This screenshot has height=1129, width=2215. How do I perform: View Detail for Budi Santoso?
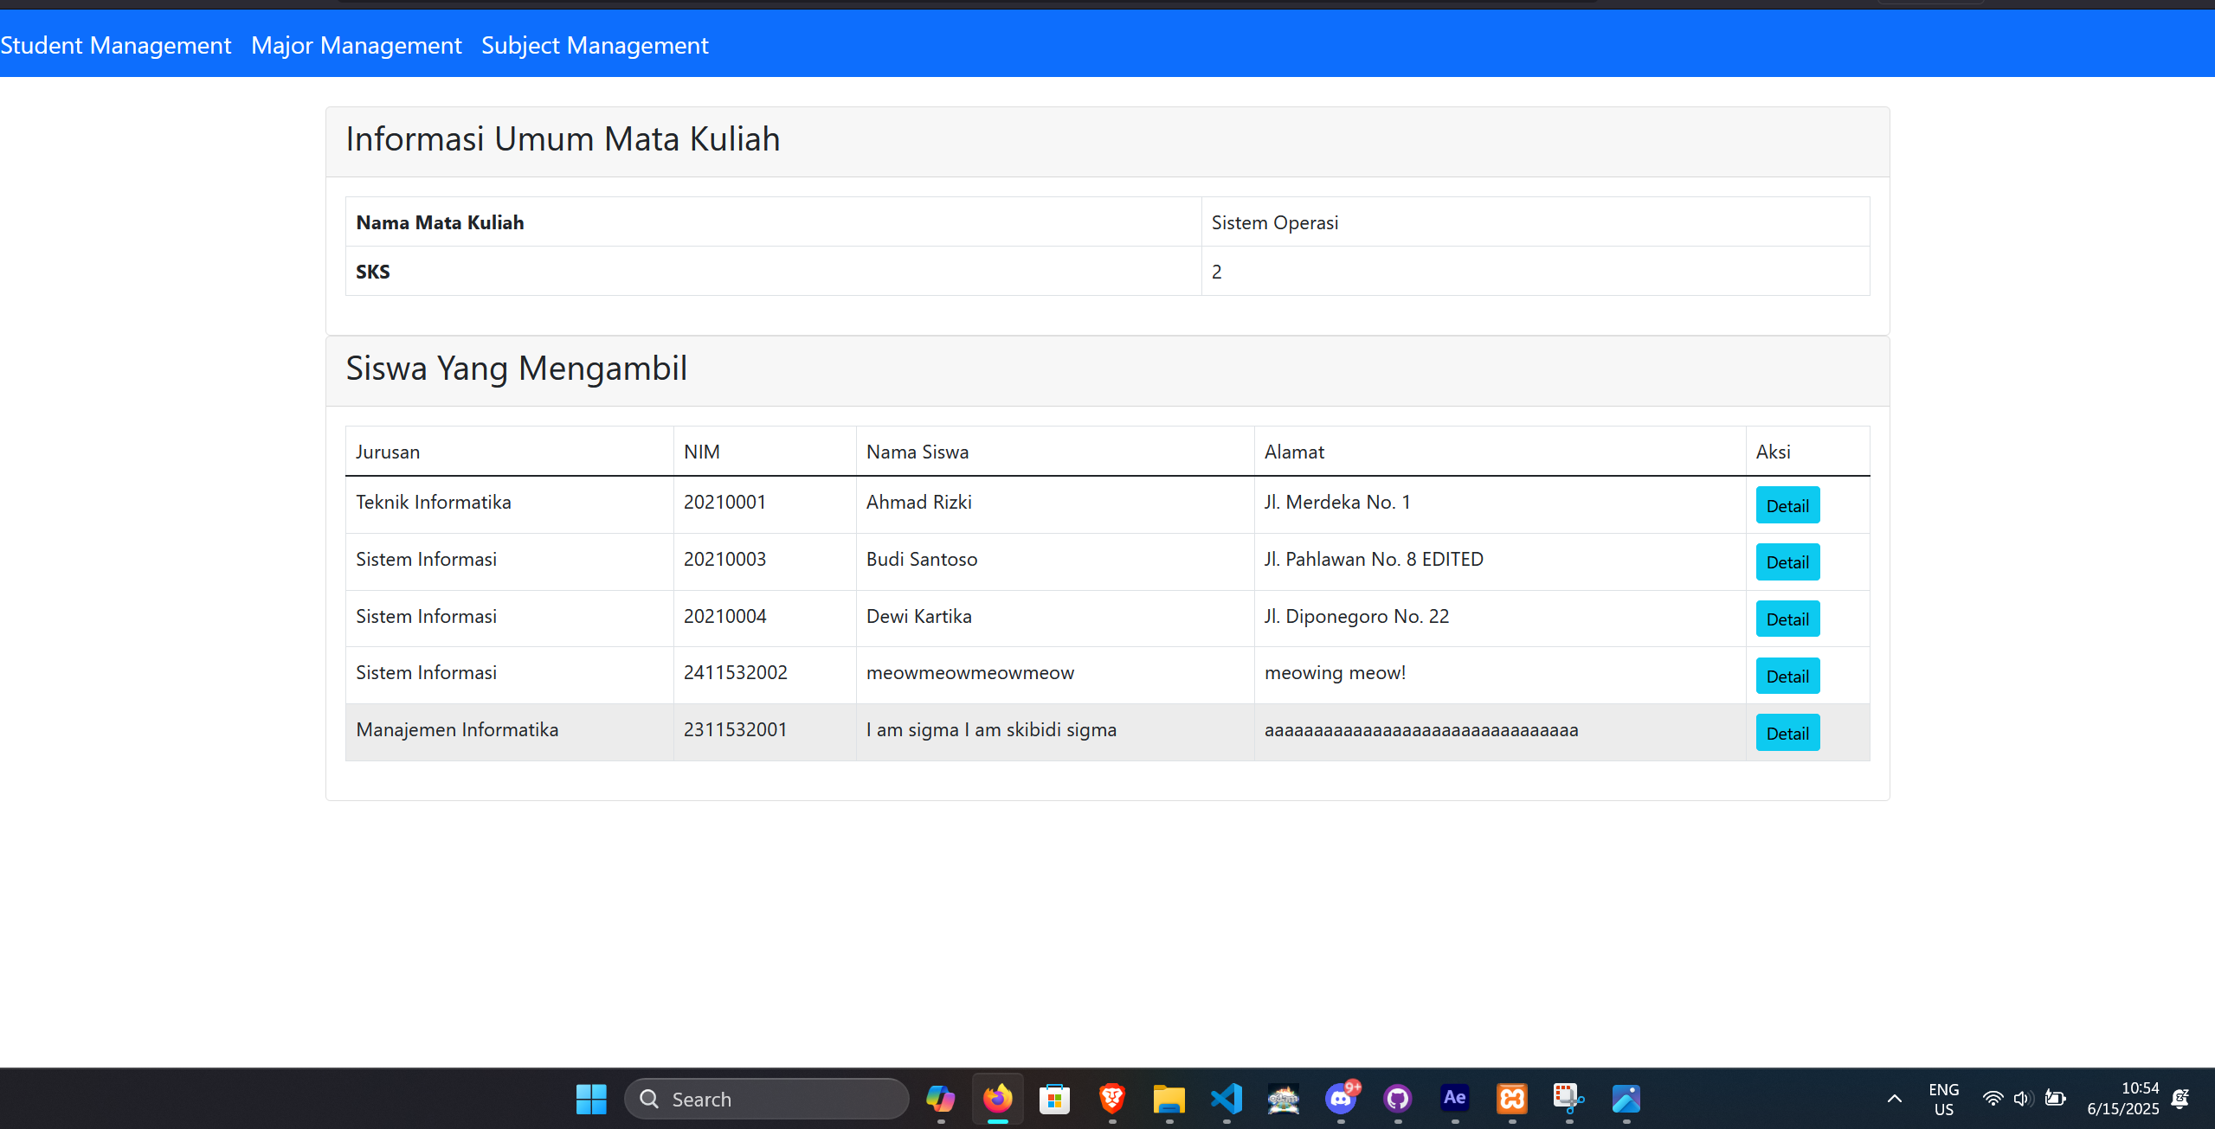point(1787,562)
